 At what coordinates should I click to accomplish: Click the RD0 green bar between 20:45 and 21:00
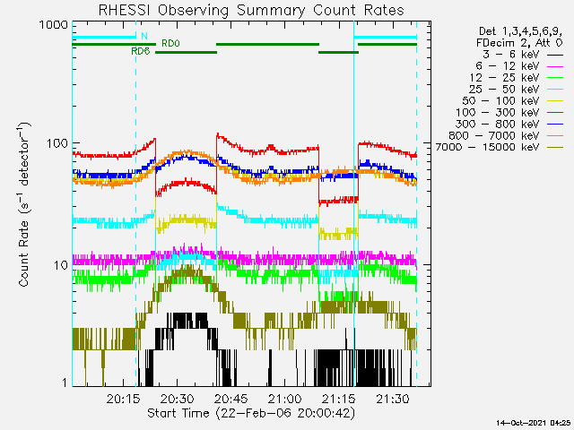[x=267, y=44]
